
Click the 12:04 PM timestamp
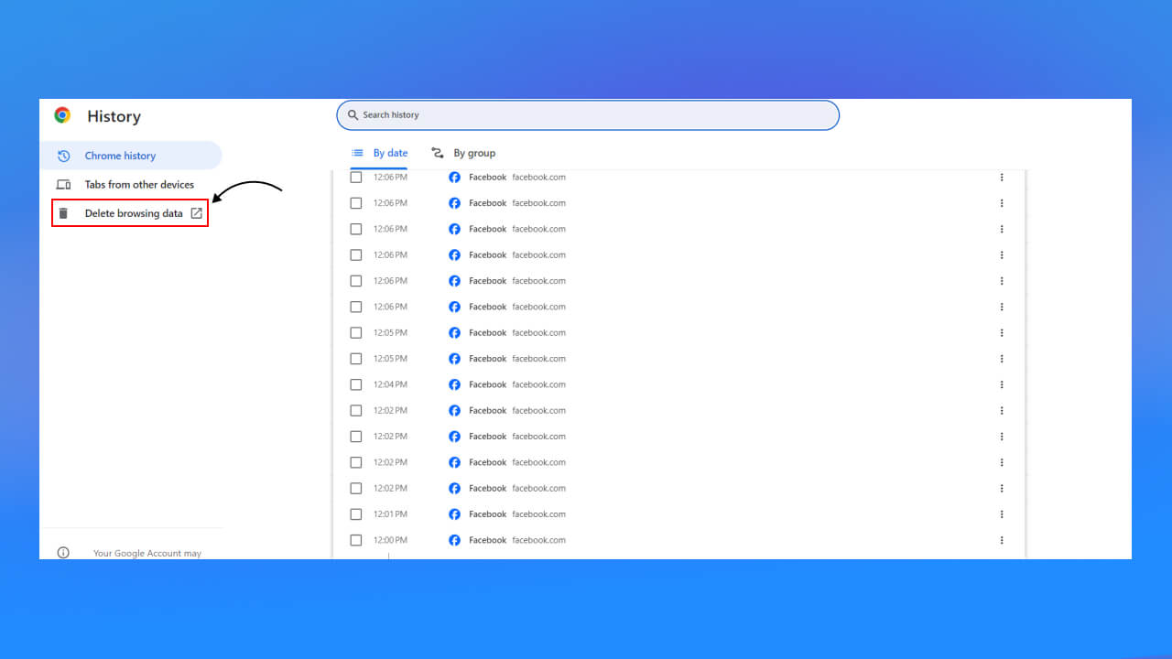[x=390, y=384]
